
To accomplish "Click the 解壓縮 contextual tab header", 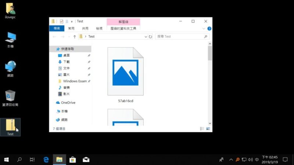I will (x=123, y=22).
